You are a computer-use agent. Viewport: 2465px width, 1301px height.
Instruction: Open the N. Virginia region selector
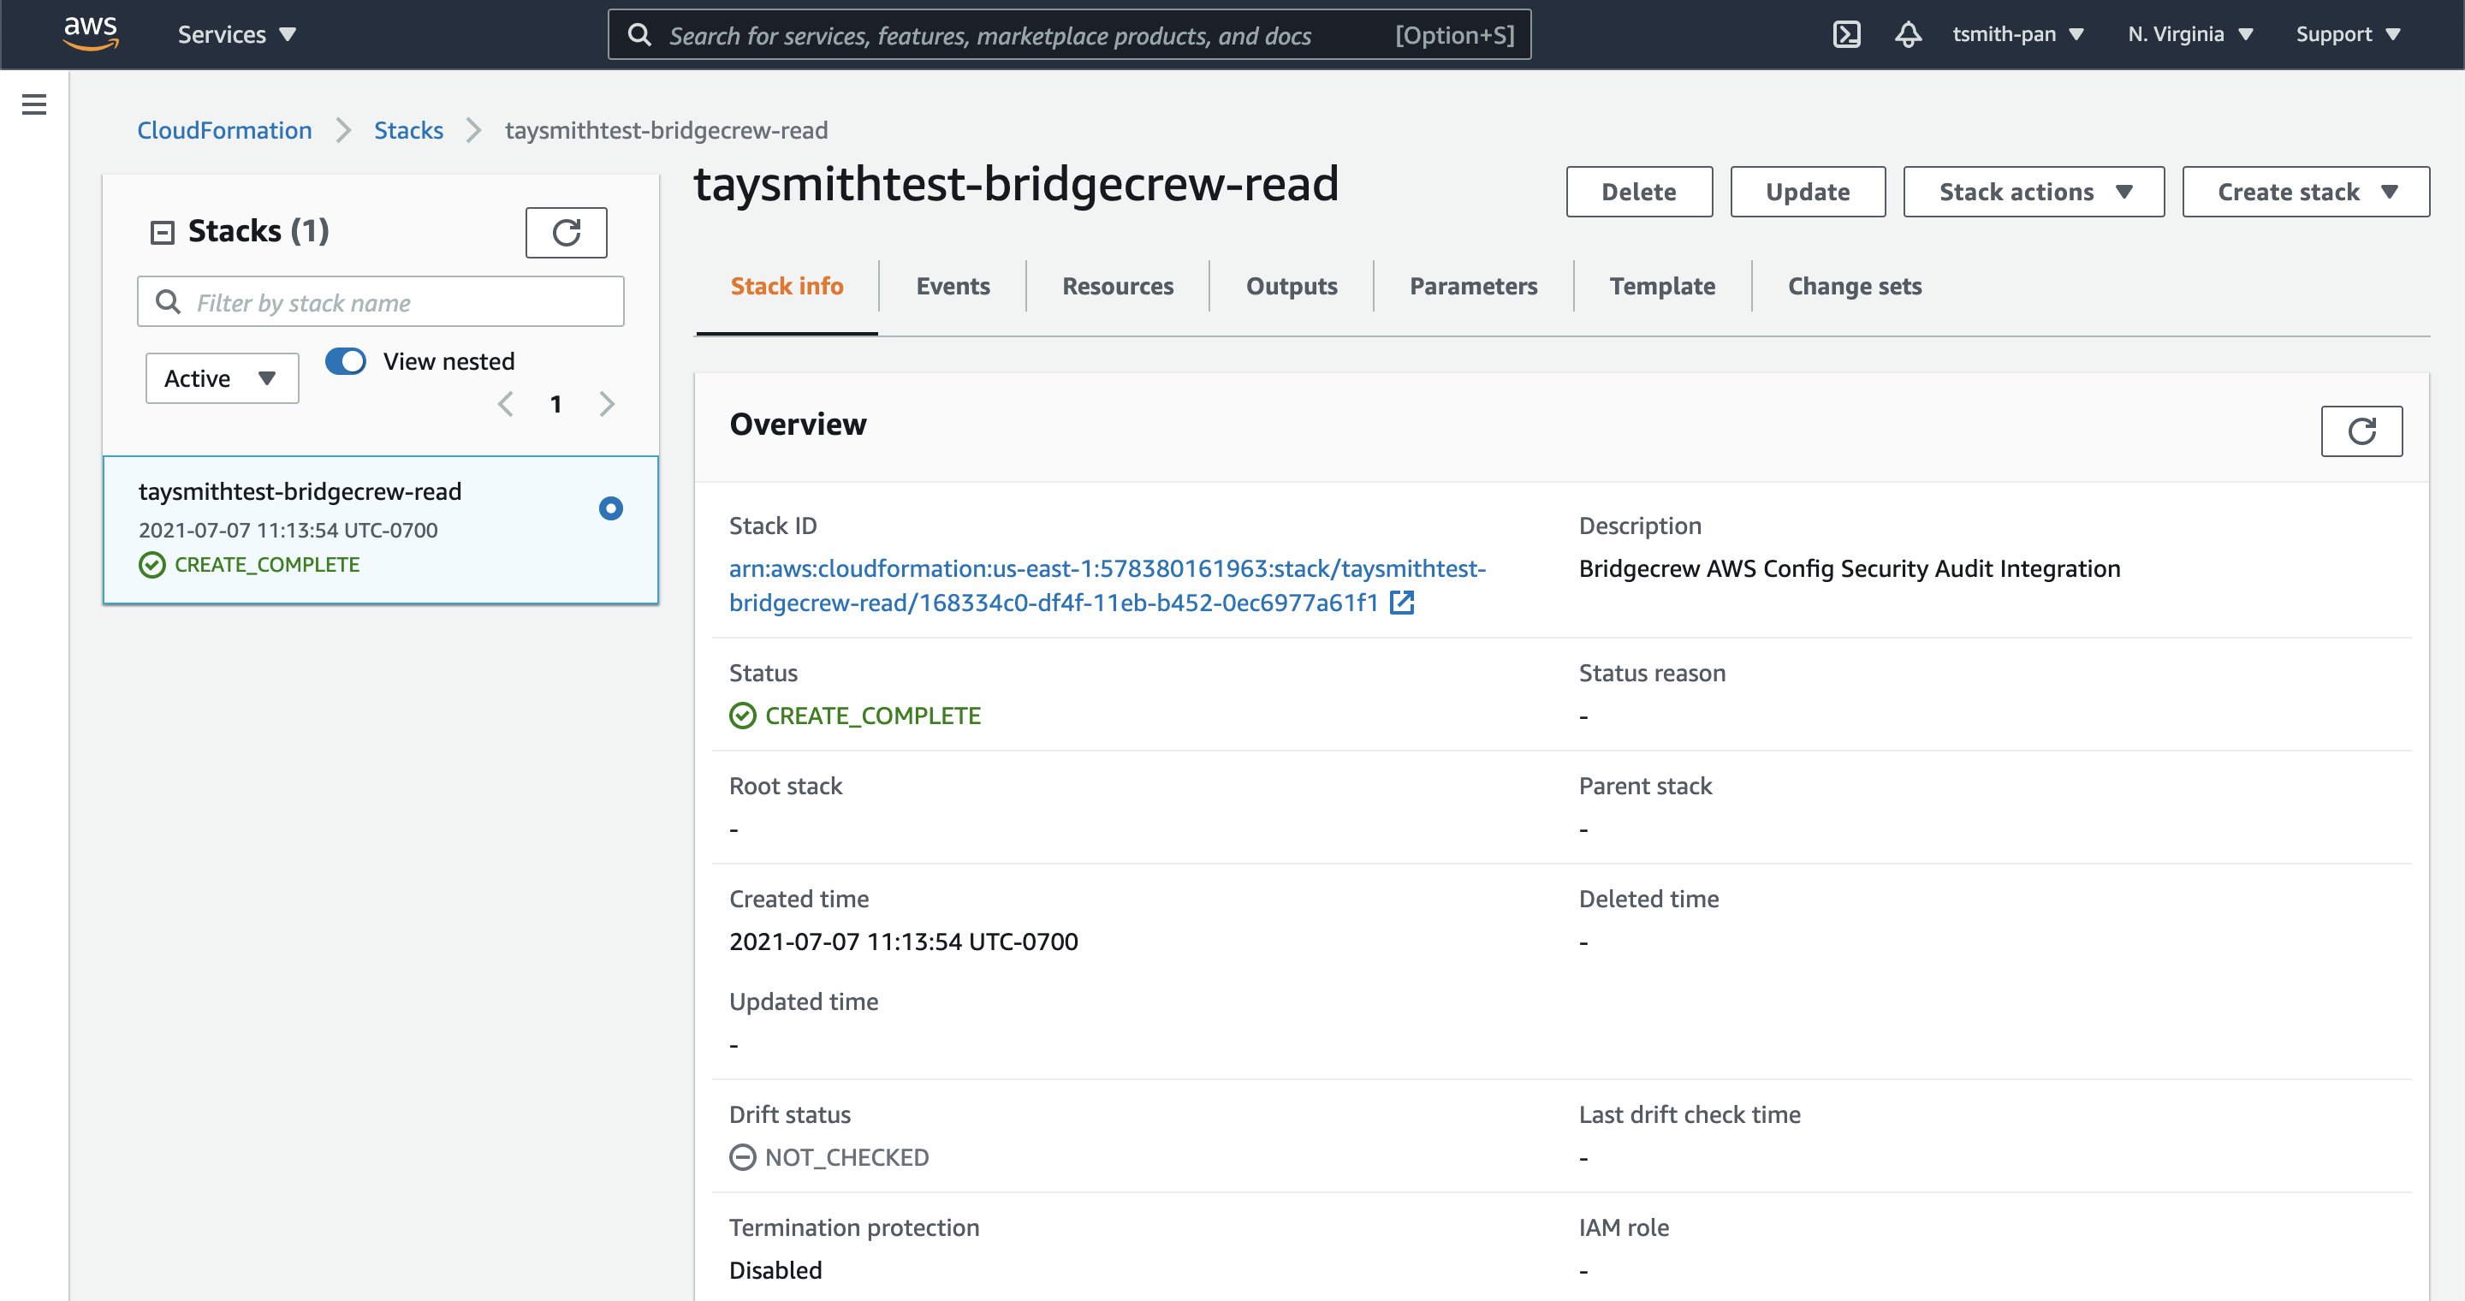pos(2190,34)
